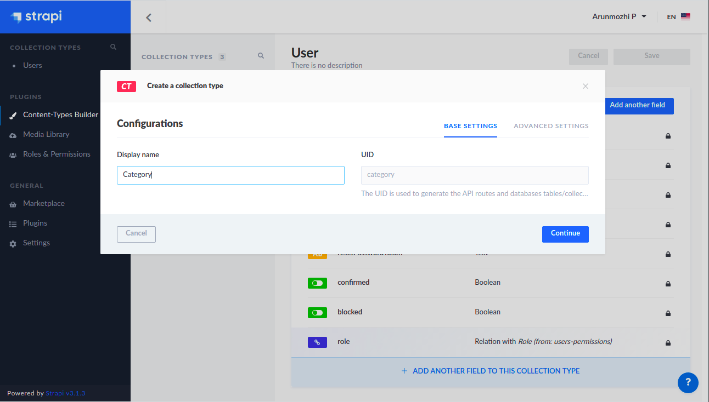Close the Create a collection type dialog
Image resolution: width=709 pixels, height=402 pixels.
point(586,86)
